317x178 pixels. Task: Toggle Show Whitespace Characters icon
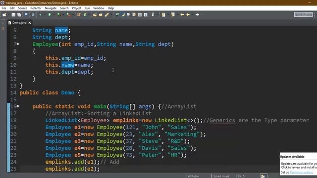146,14
